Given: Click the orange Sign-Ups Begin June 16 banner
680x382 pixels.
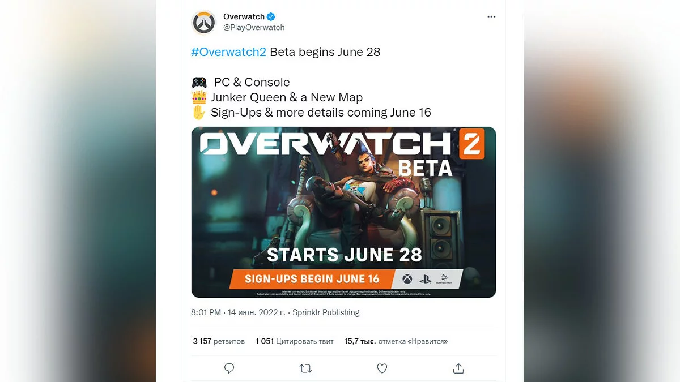Looking at the screenshot, I should [x=312, y=279].
